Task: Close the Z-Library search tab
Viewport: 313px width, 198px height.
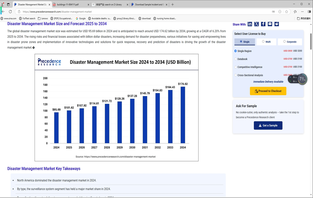Action: point(128,5)
